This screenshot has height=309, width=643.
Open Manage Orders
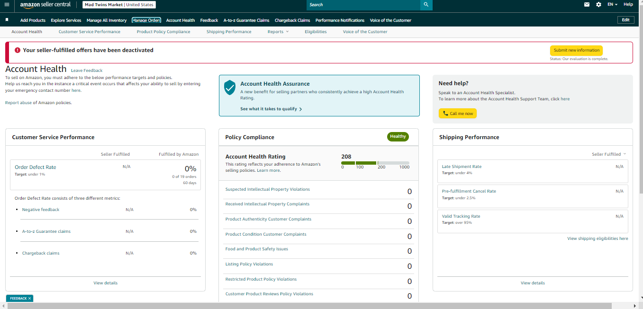[x=146, y=20]
